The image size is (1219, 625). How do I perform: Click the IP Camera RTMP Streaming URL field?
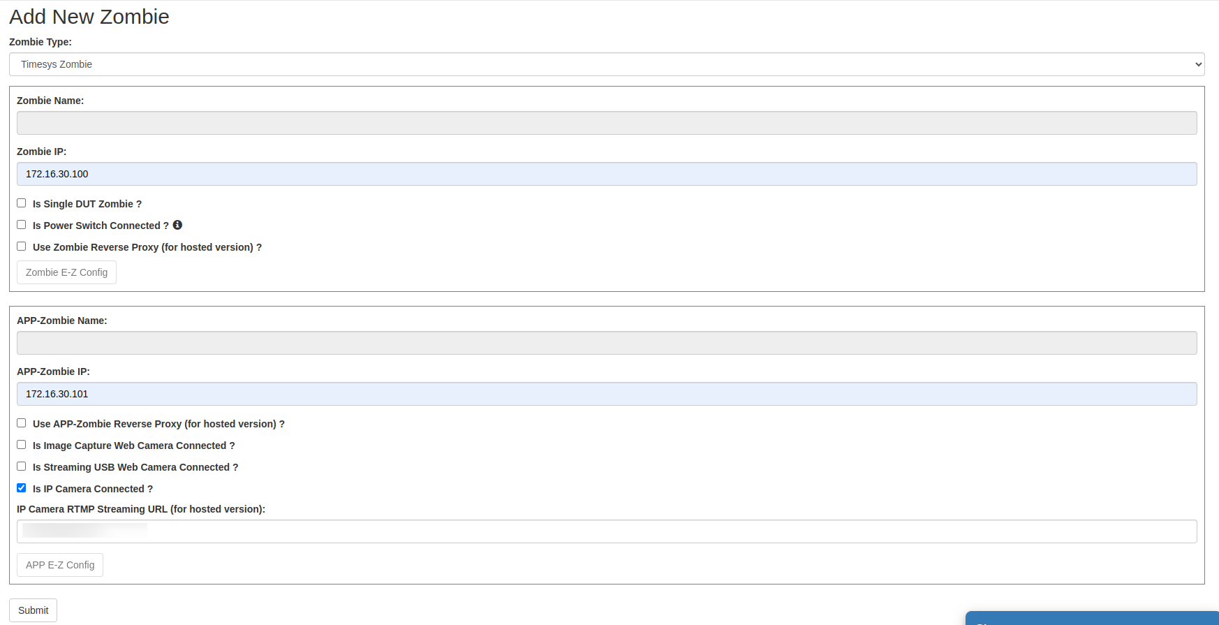(x=607, y=531)
